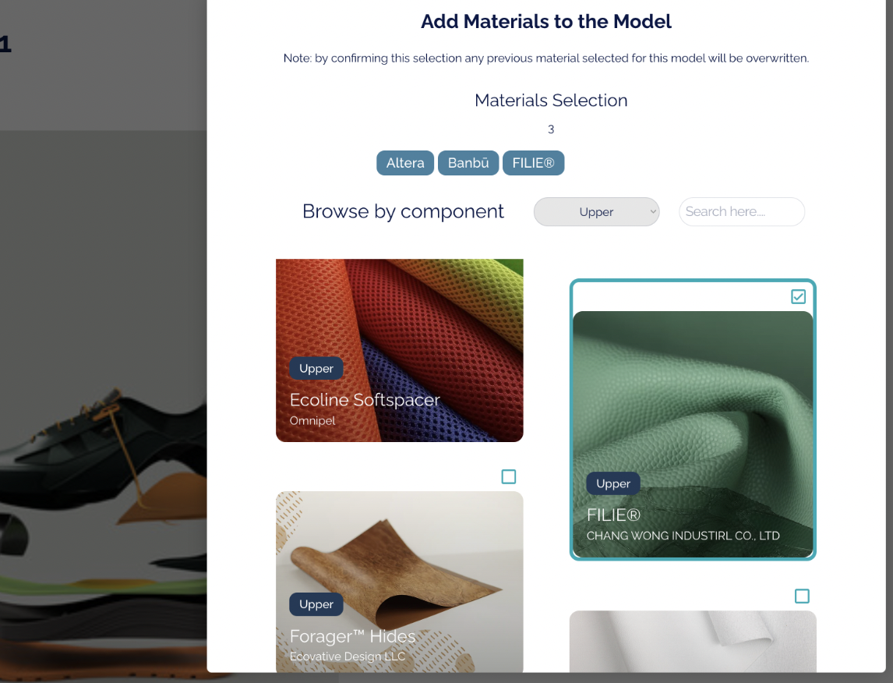The image size is (893, 683).
Task: Tick the checkbox above the white fabric card
Action: coord(802,596)
